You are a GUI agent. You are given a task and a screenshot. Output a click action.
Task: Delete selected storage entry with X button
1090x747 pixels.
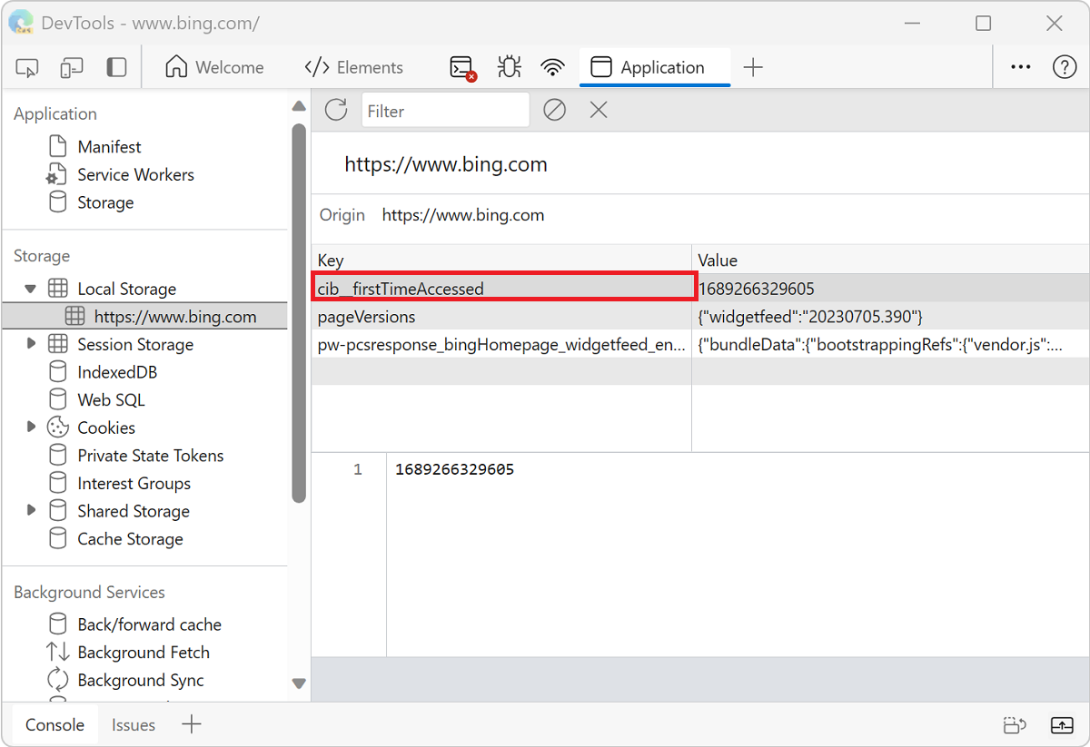[598, 110]
